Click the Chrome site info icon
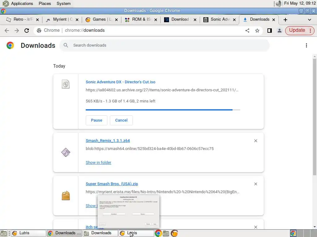Image resolution: width=317 pixels, height=237 pixels. click(x=39, y=31)
